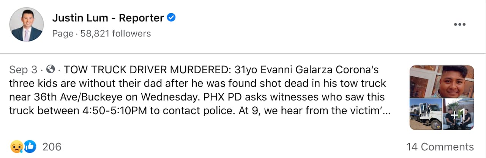Click the blue verified badge icon
Image resolution: width=486 pixels, height=158 pixels.
point(172,17)
